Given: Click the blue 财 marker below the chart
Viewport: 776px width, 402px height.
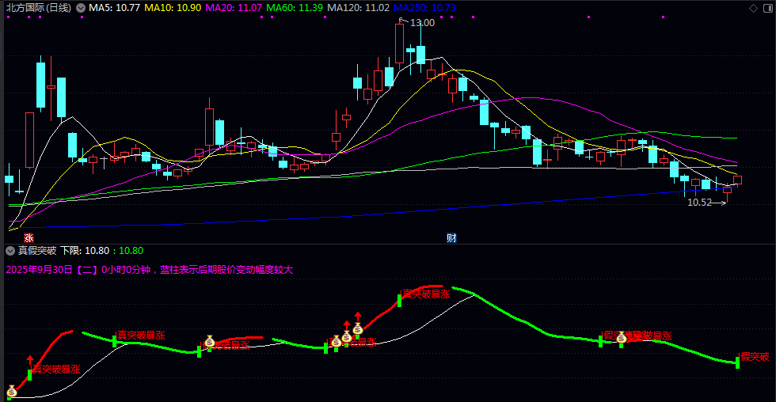Looking at the screenshot, I should (x=451, y=237).
